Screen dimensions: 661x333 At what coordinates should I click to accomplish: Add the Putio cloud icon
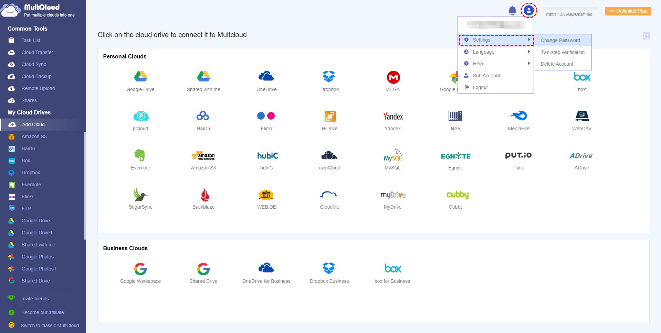[x=518, y=155]
